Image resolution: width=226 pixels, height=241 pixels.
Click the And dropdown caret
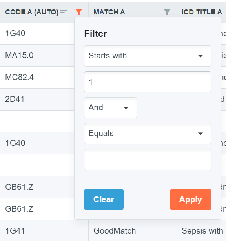click(x=126, y=108)
